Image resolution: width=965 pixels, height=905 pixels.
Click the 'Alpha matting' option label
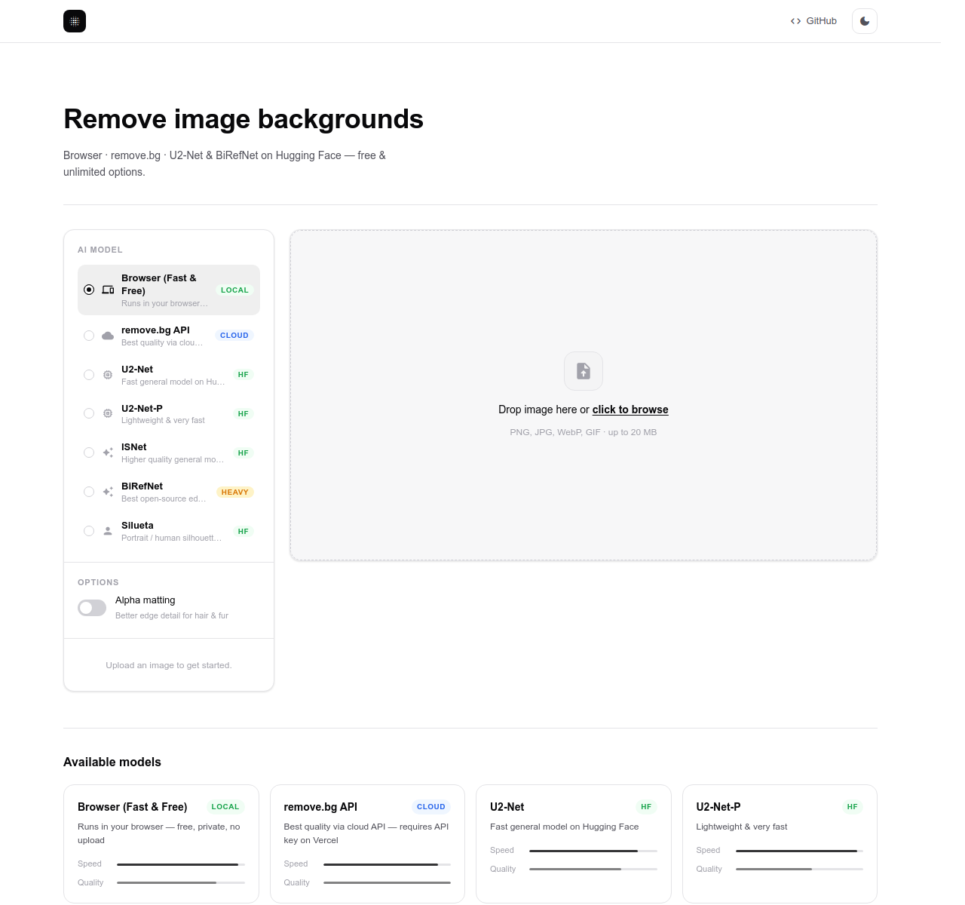146,600
